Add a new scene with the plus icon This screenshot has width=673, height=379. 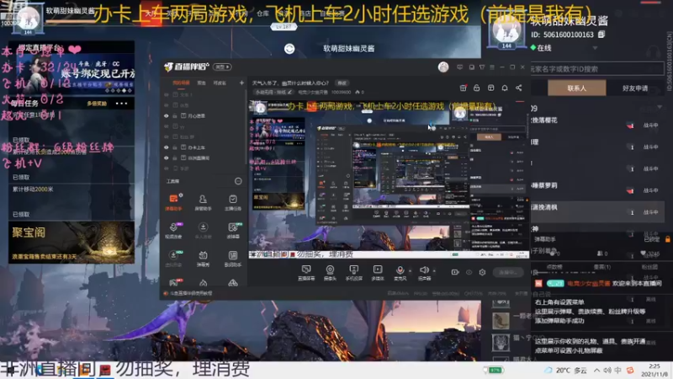pyautogui.click(x=241, y=83)
